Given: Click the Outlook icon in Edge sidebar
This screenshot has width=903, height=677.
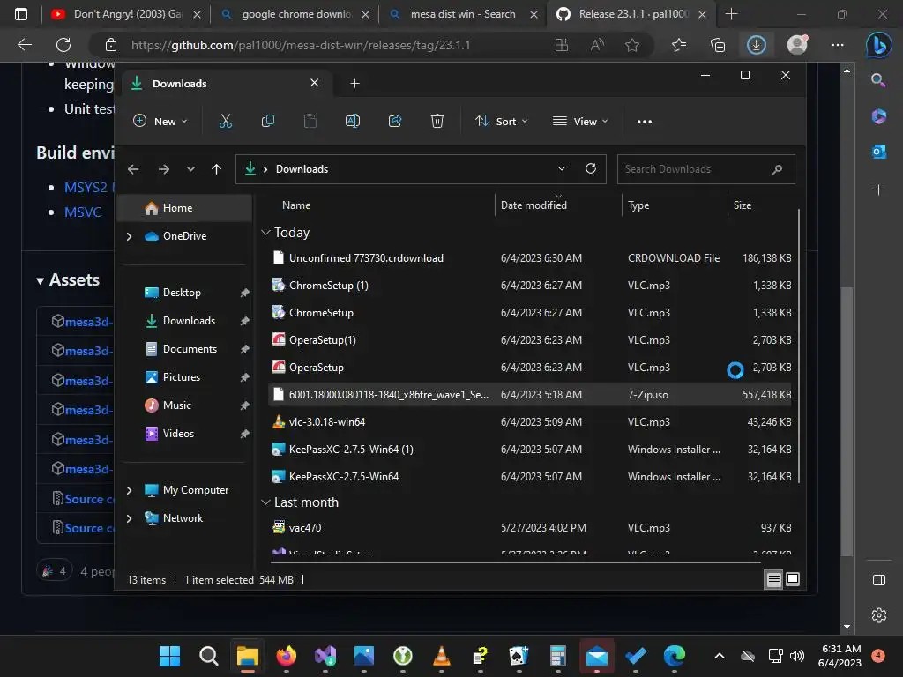Looking at the screenshot, I should [x=879, y=152].
